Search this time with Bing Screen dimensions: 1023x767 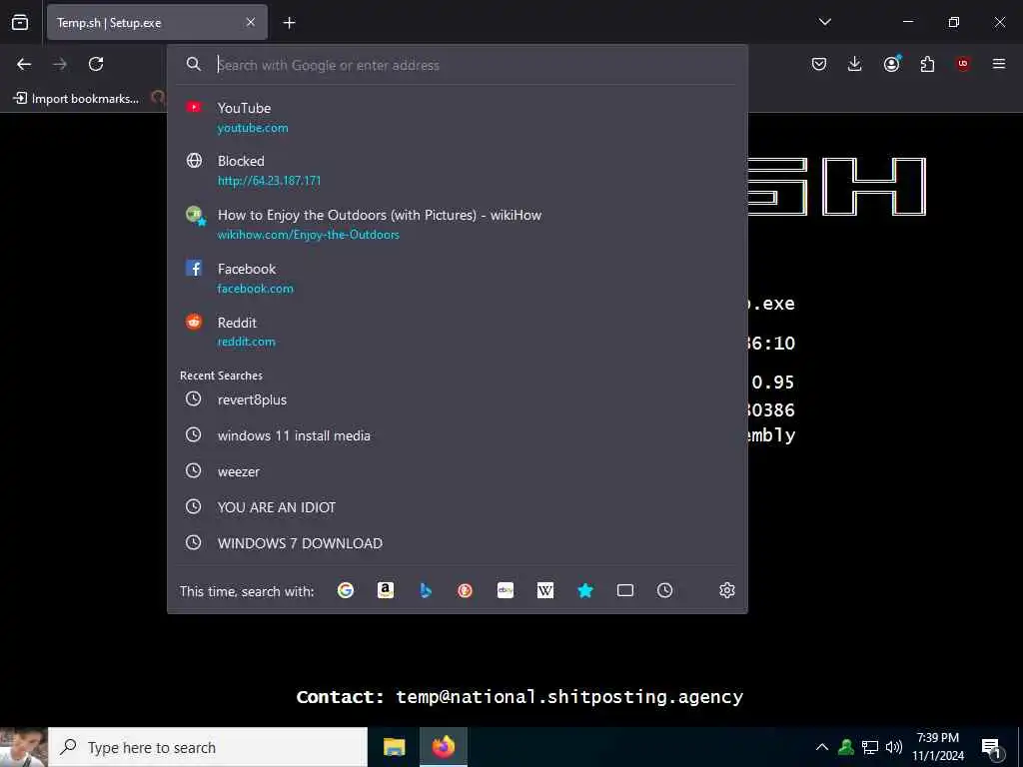426,590
